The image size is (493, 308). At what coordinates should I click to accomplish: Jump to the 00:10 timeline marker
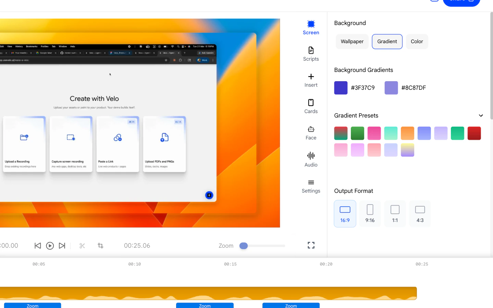click(135, 264)
